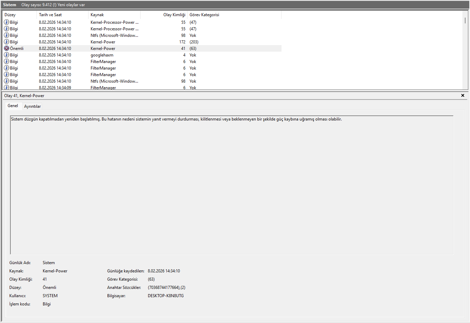Close the Olay 41 details pane

tap(462, 96)
